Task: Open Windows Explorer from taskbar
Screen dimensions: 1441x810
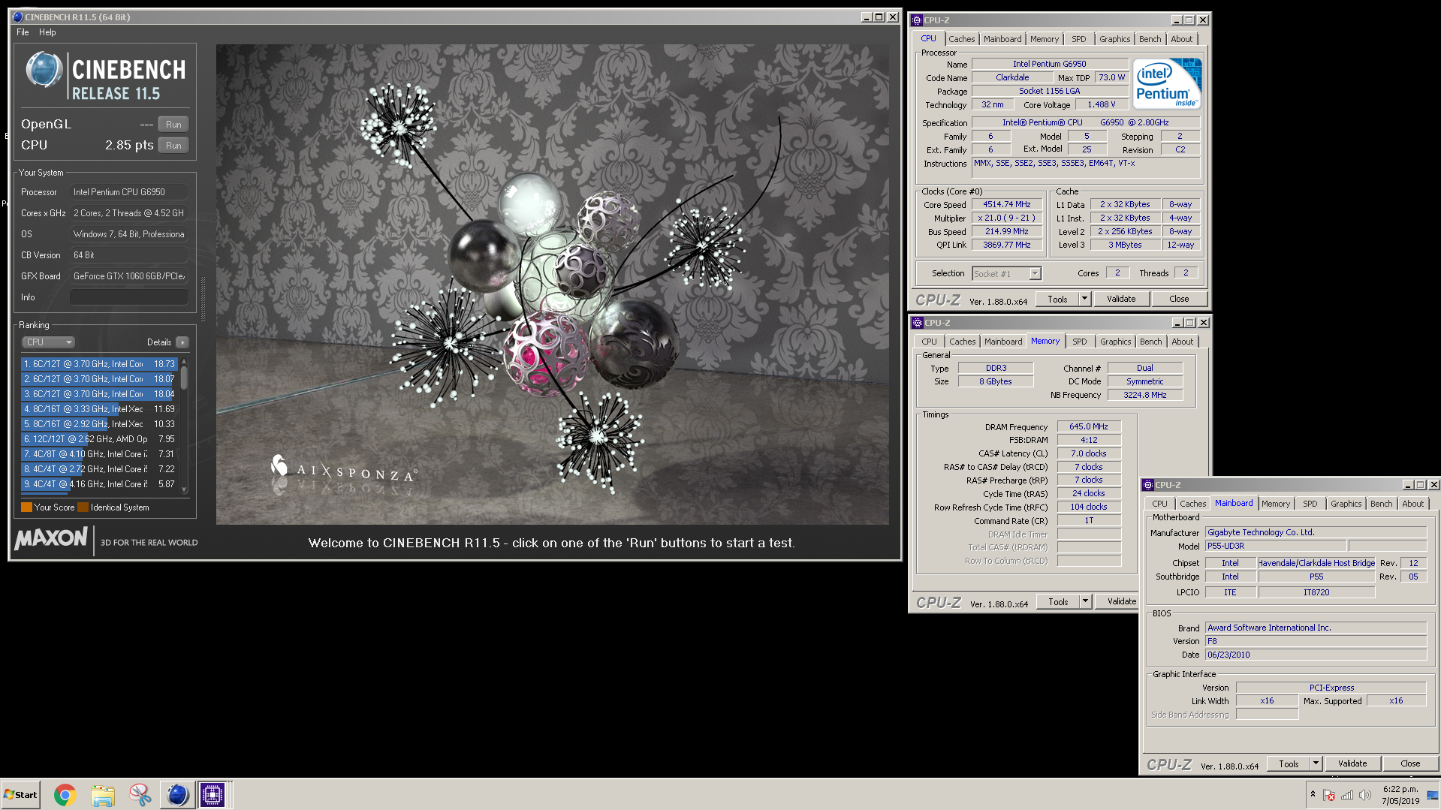Action: [103, 795]
